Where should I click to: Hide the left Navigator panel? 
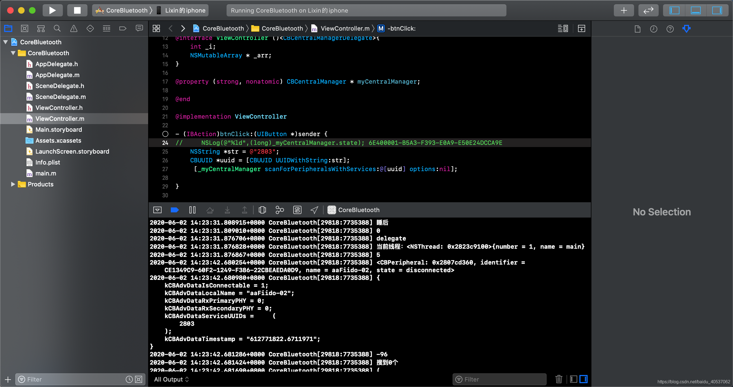coord(675,11)
